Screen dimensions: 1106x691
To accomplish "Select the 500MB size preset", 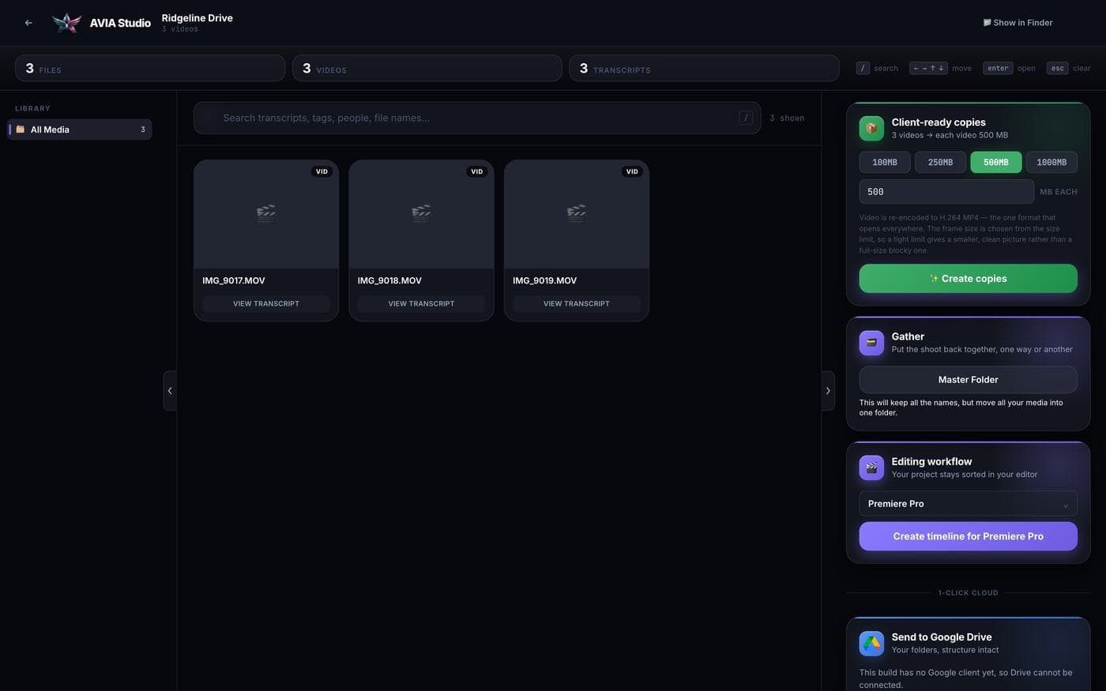I will pos(995,163).
